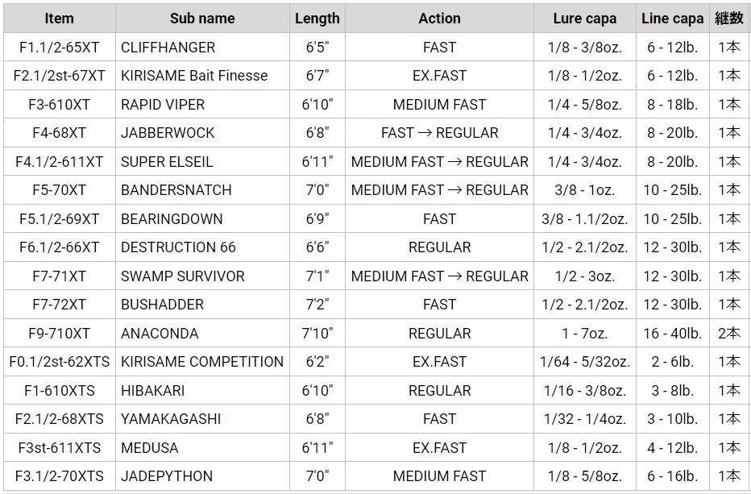Click the F4.1/2-611XT item cell
Image resolution: width=751 pixels, height=494 pixels.
click(60, 161)
